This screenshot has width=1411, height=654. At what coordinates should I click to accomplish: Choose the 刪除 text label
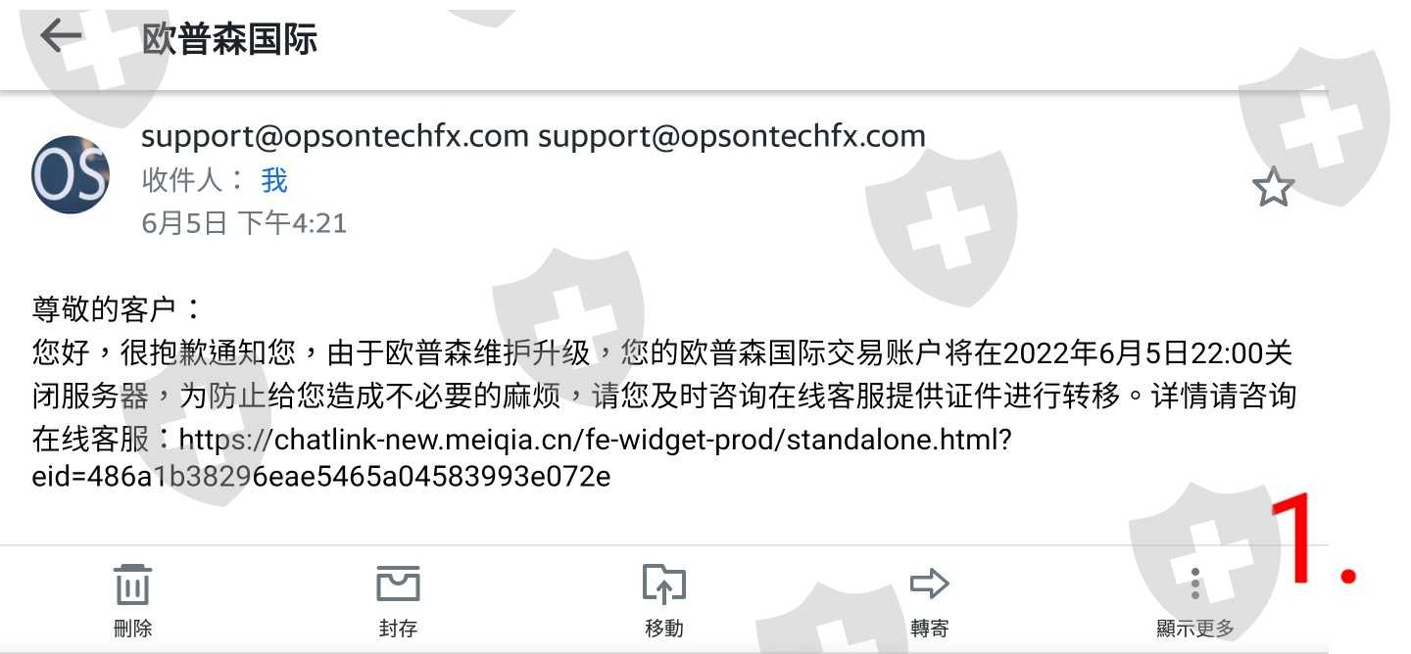coord(132,629)
